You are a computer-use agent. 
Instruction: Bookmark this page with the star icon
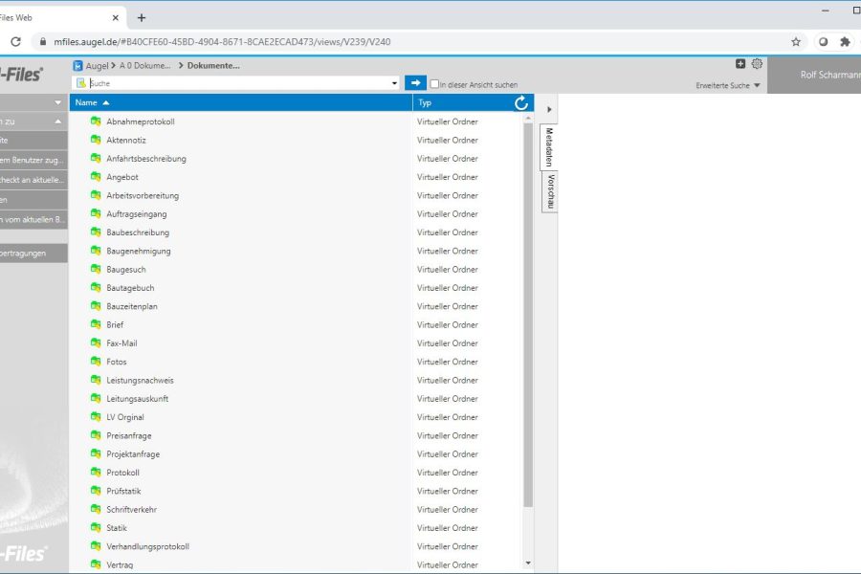(795, 42)
